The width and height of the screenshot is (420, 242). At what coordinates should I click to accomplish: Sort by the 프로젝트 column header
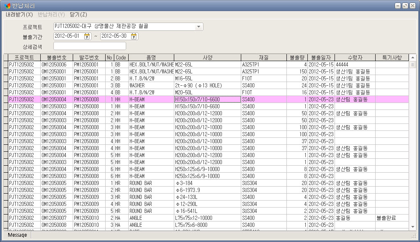(24, 57)
